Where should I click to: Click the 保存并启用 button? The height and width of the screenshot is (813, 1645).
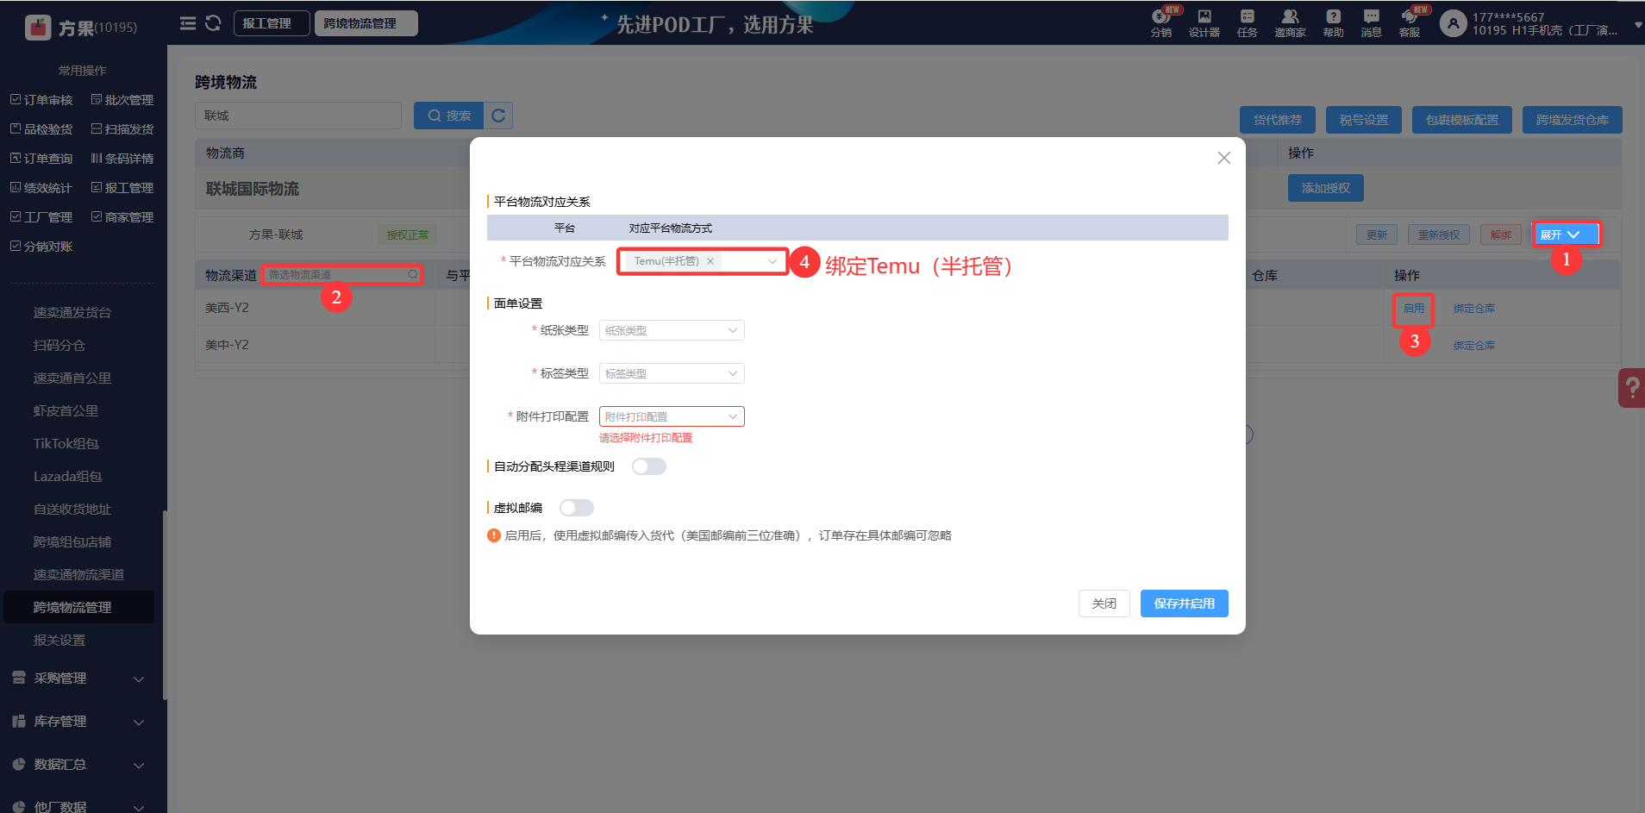pos(1185,603)
